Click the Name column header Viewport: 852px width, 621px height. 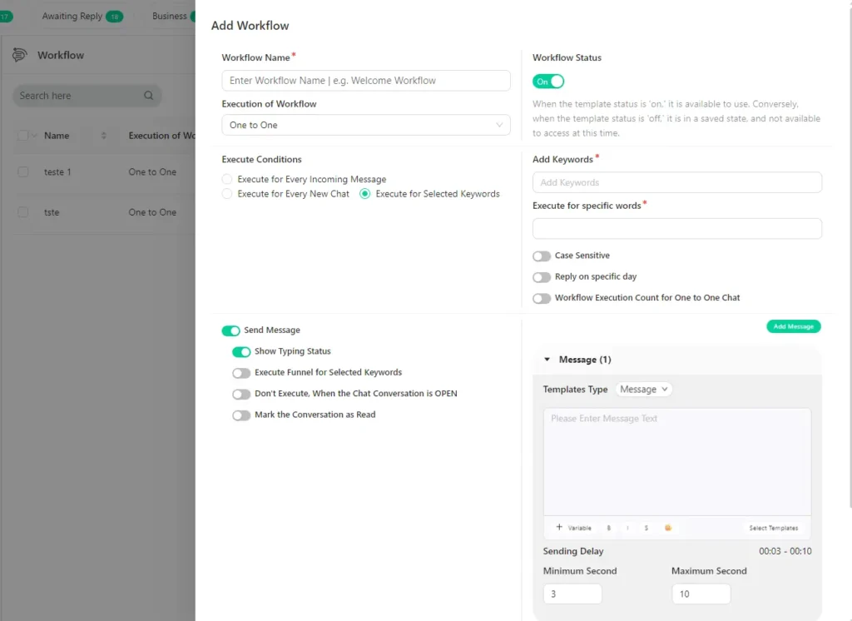57,136
